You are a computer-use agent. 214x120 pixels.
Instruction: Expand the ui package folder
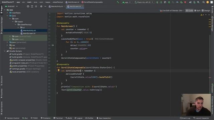pos(18,27)
